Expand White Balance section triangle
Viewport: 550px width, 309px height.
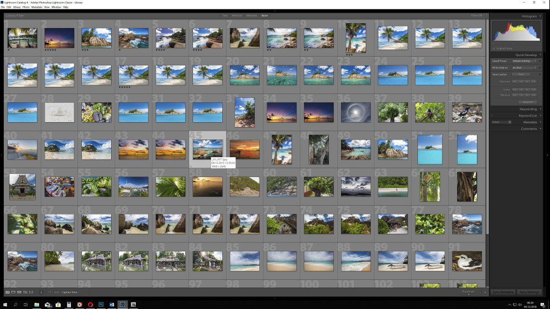540,68
